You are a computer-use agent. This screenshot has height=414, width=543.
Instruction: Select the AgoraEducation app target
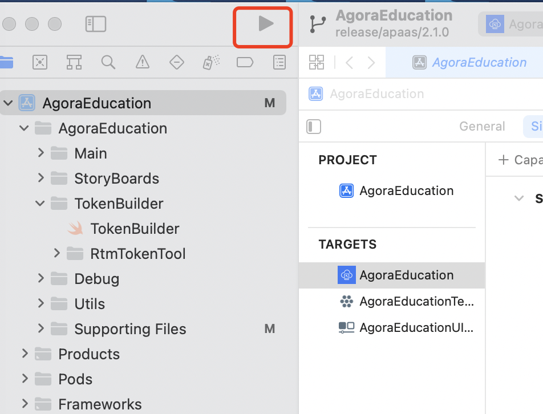pos(392,275)
